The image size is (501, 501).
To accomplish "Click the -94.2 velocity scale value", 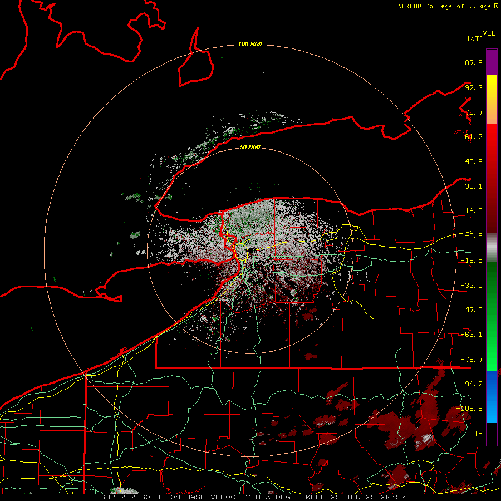I will 471,384.
